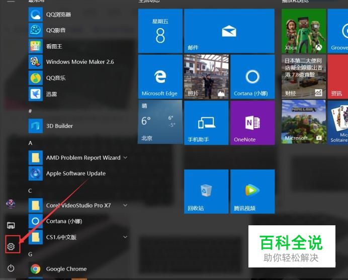Open Groove music tile
This screenshot has height=280, width=348.
338,31
